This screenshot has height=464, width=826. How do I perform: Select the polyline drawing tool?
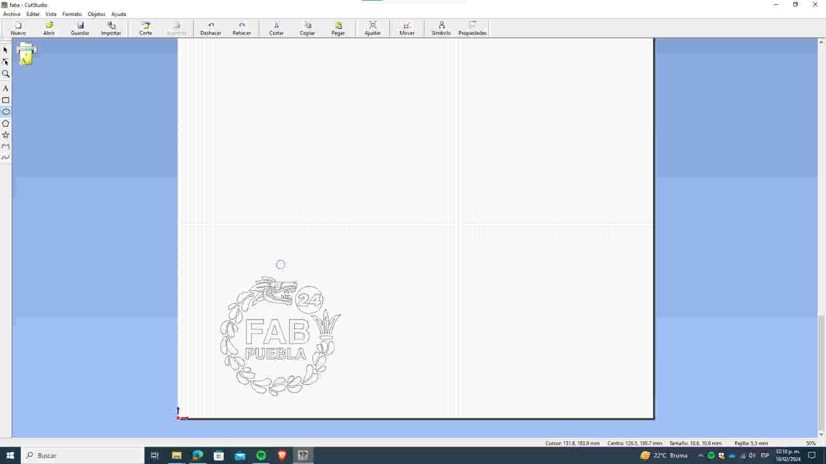[x=6, y=146]
